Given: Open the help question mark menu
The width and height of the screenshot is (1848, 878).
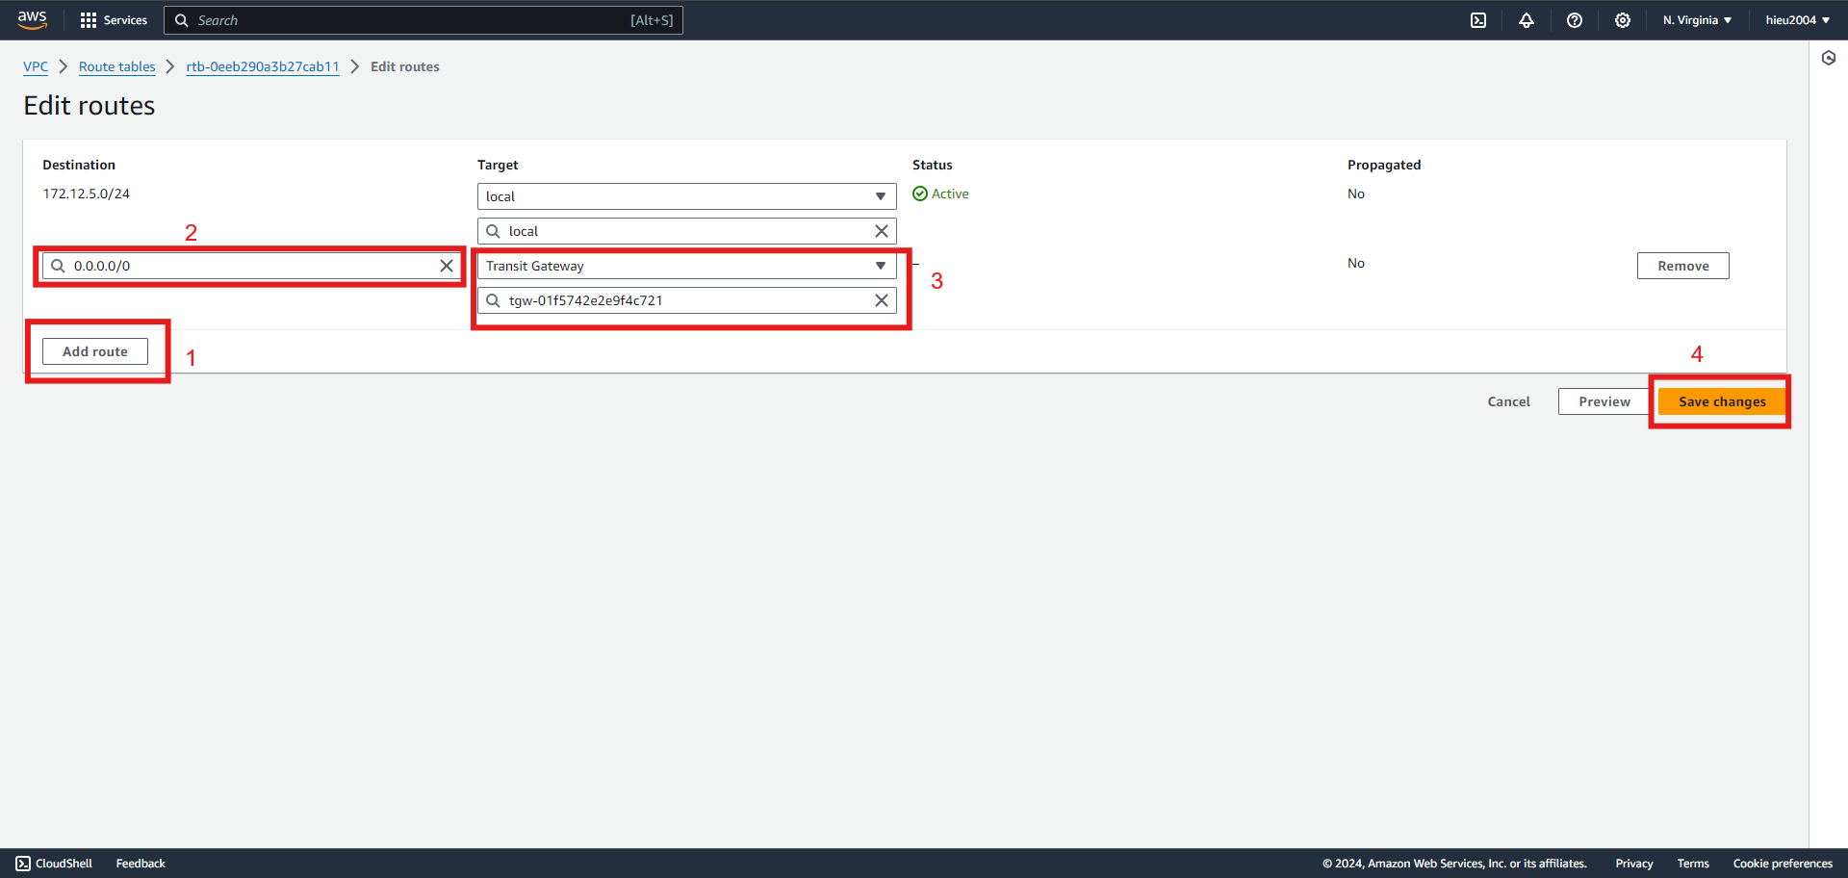Looking at the screenshot, I should [1575, 20].
